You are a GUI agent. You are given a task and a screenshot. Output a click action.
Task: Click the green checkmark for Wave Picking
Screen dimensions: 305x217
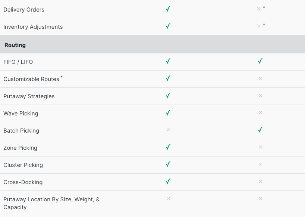click(168, 113)
